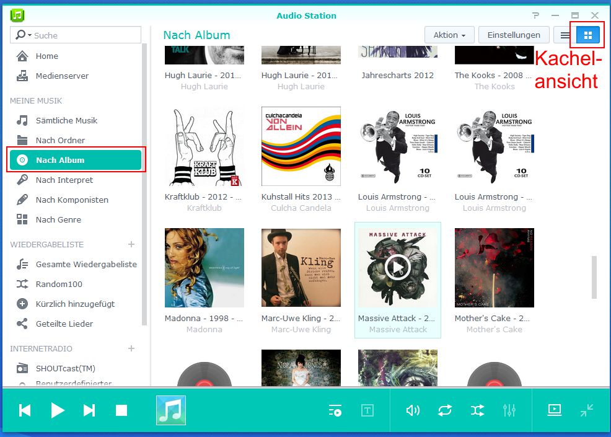Click the Sämtliche Musik note icon

(x=22, y=120)
